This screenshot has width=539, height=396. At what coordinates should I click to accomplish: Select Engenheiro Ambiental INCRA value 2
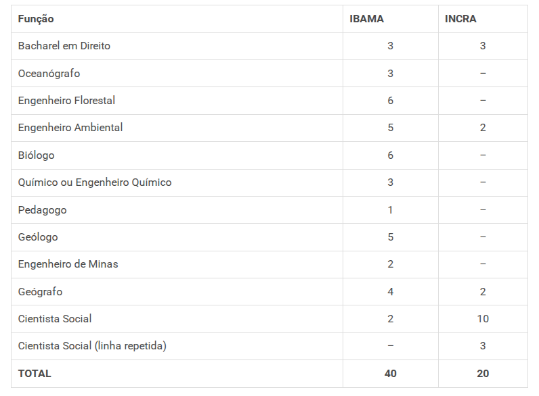tap(483, 128)
